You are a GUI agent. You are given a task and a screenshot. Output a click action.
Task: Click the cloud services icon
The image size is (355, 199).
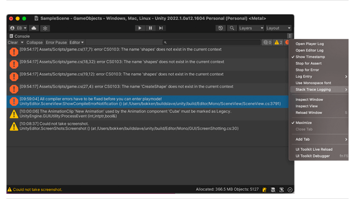coord(34,28)
